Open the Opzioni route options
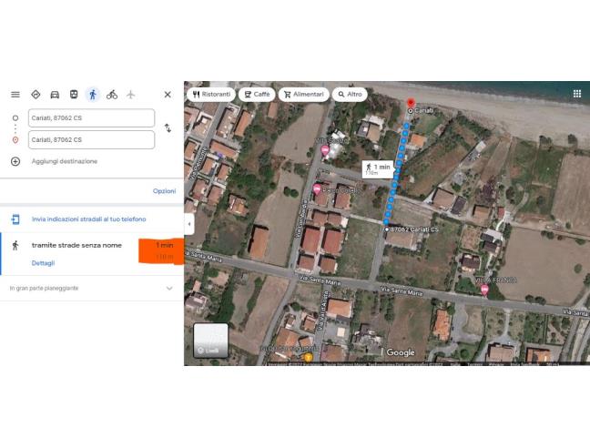The height and width of the screenshot is (448, 590). tap(164, 191)
